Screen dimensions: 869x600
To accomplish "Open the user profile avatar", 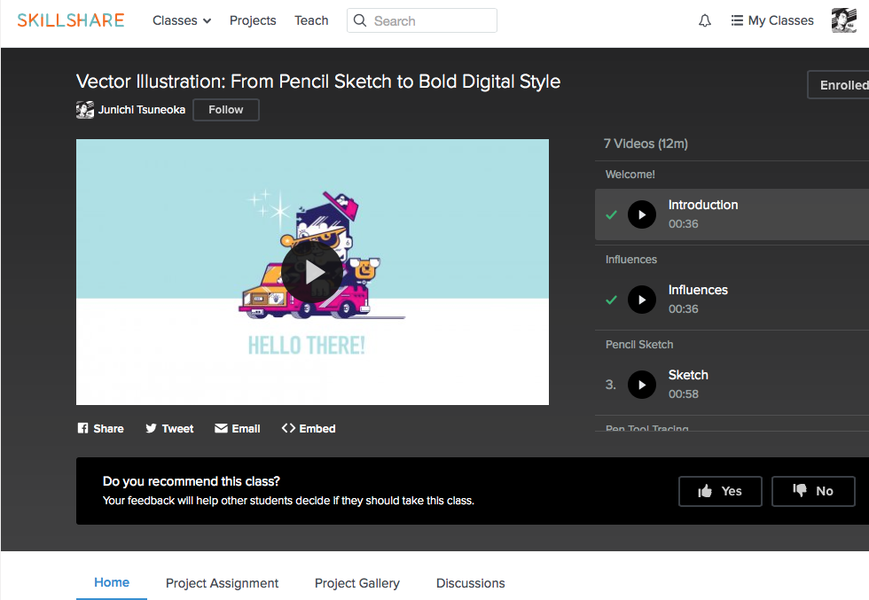I will [843, 20].
